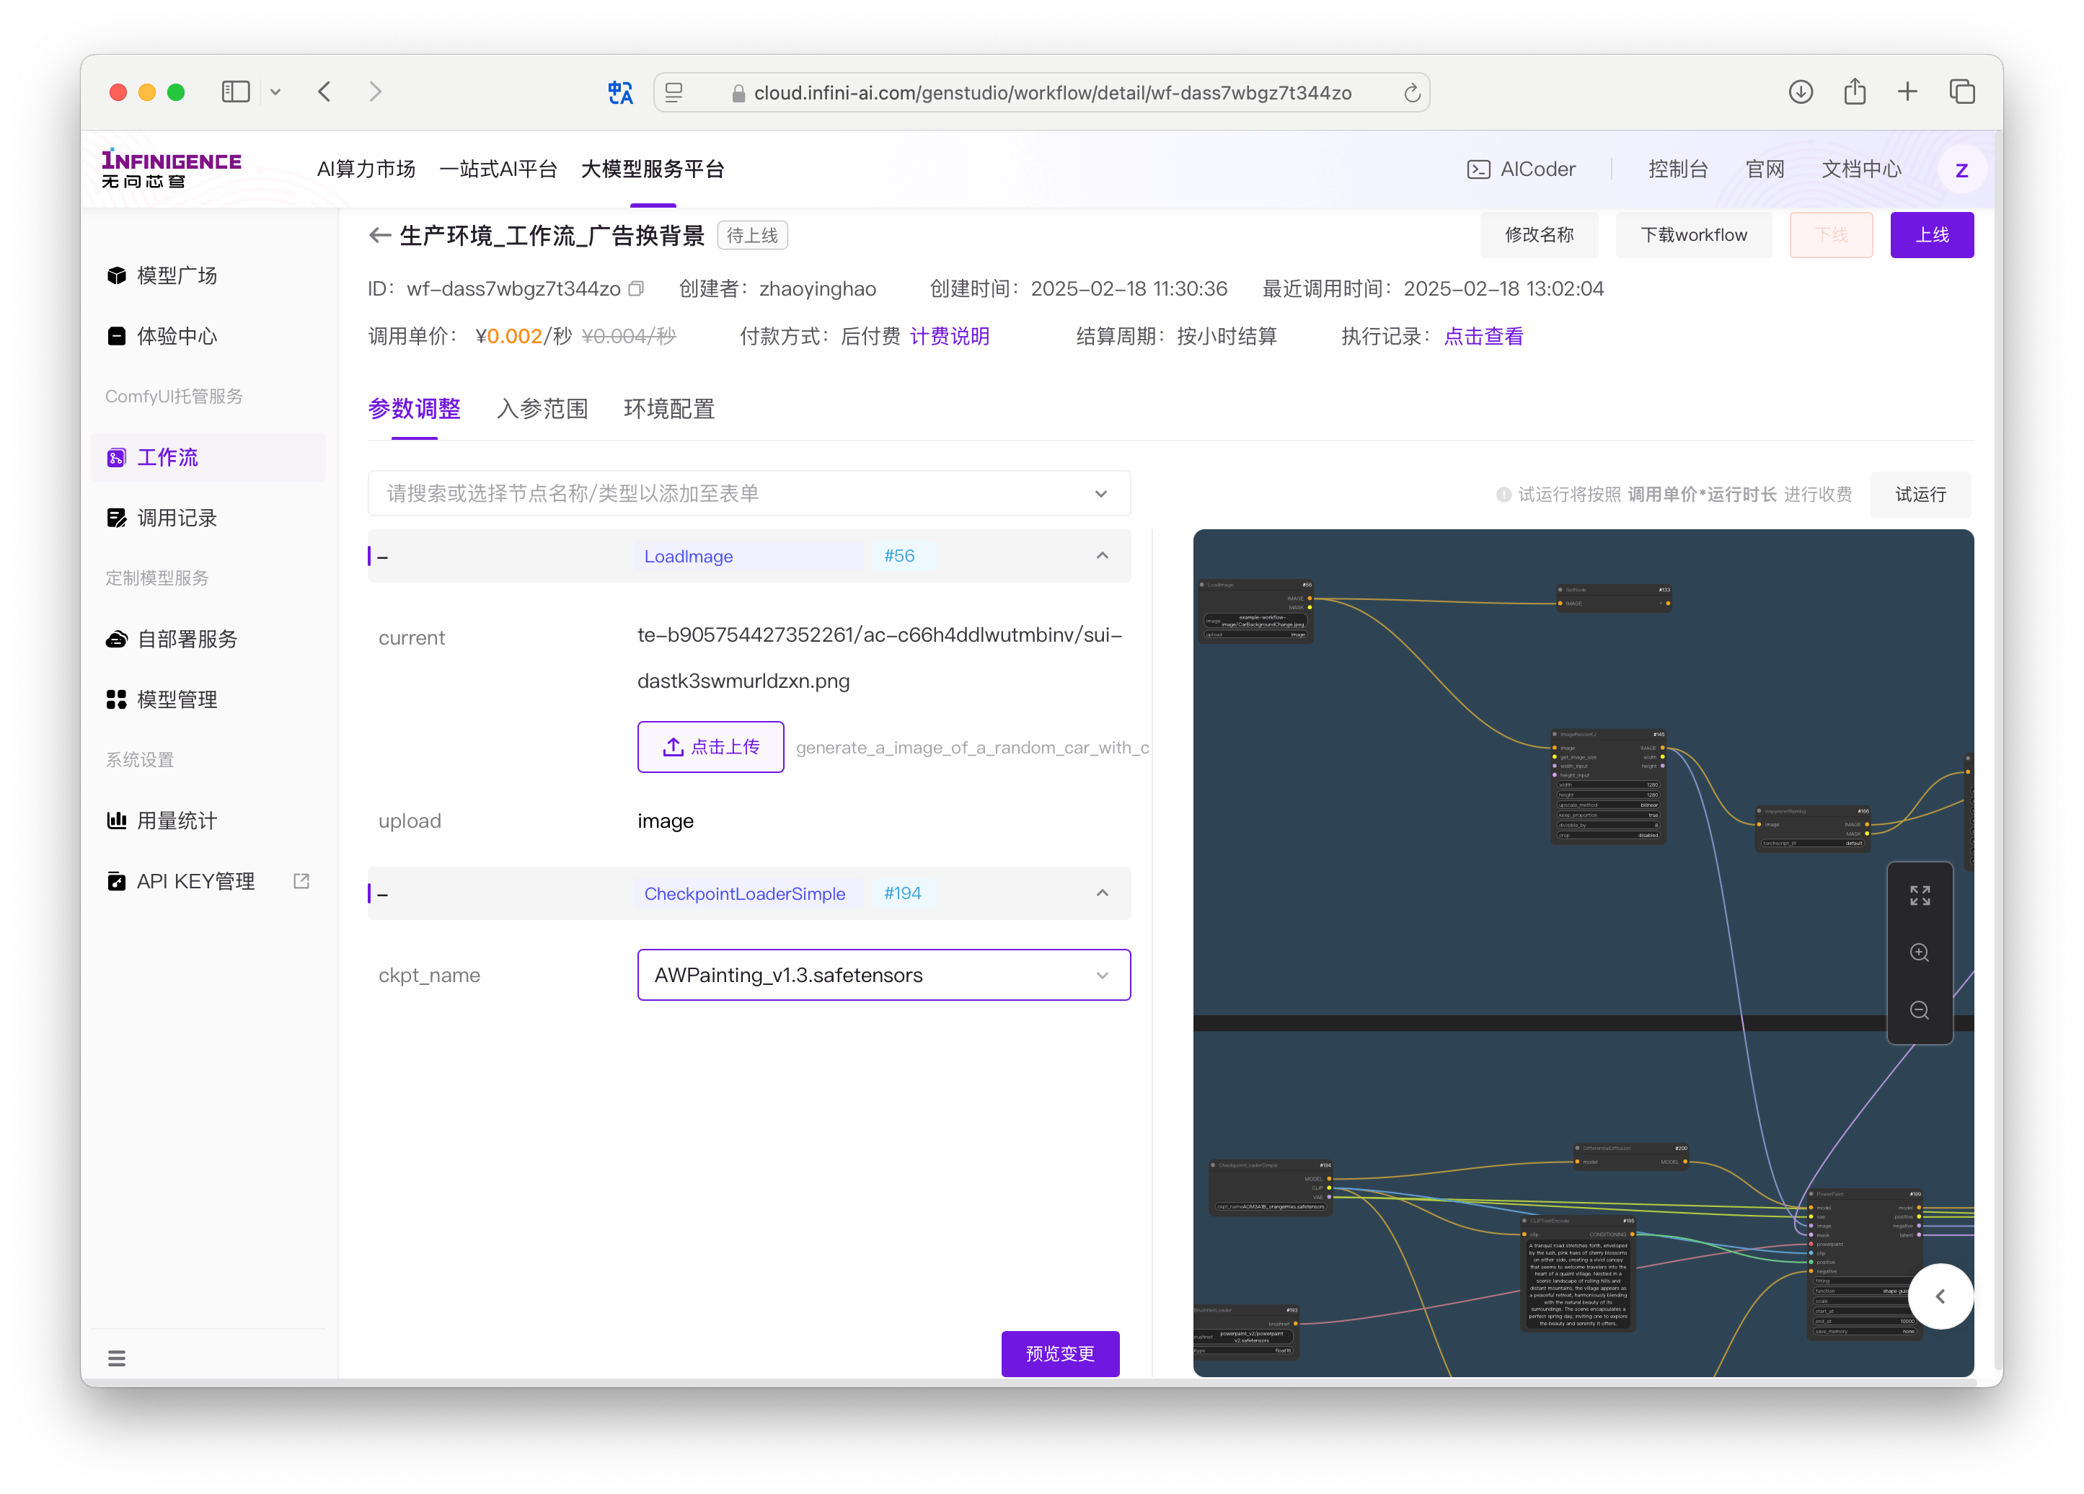Go forward with the browser forward arrow
Screen dimensions: 2084x1494
[375, 92]
